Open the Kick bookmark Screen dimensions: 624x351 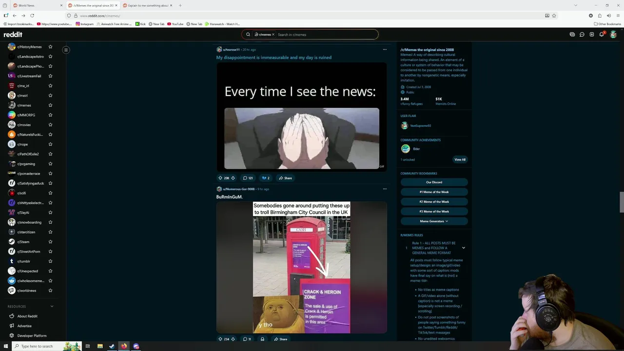pos(141,24)
